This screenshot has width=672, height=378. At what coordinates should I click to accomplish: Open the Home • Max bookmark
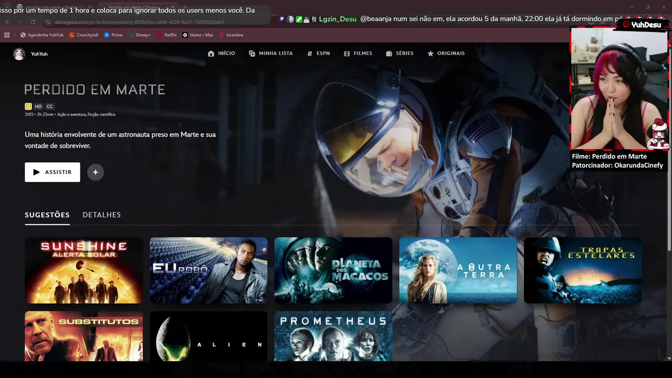(x=198, y=35)
